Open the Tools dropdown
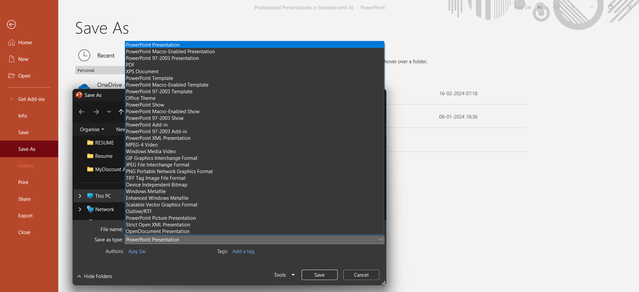The height and width of the screenshot is (292, 639). 284,275
